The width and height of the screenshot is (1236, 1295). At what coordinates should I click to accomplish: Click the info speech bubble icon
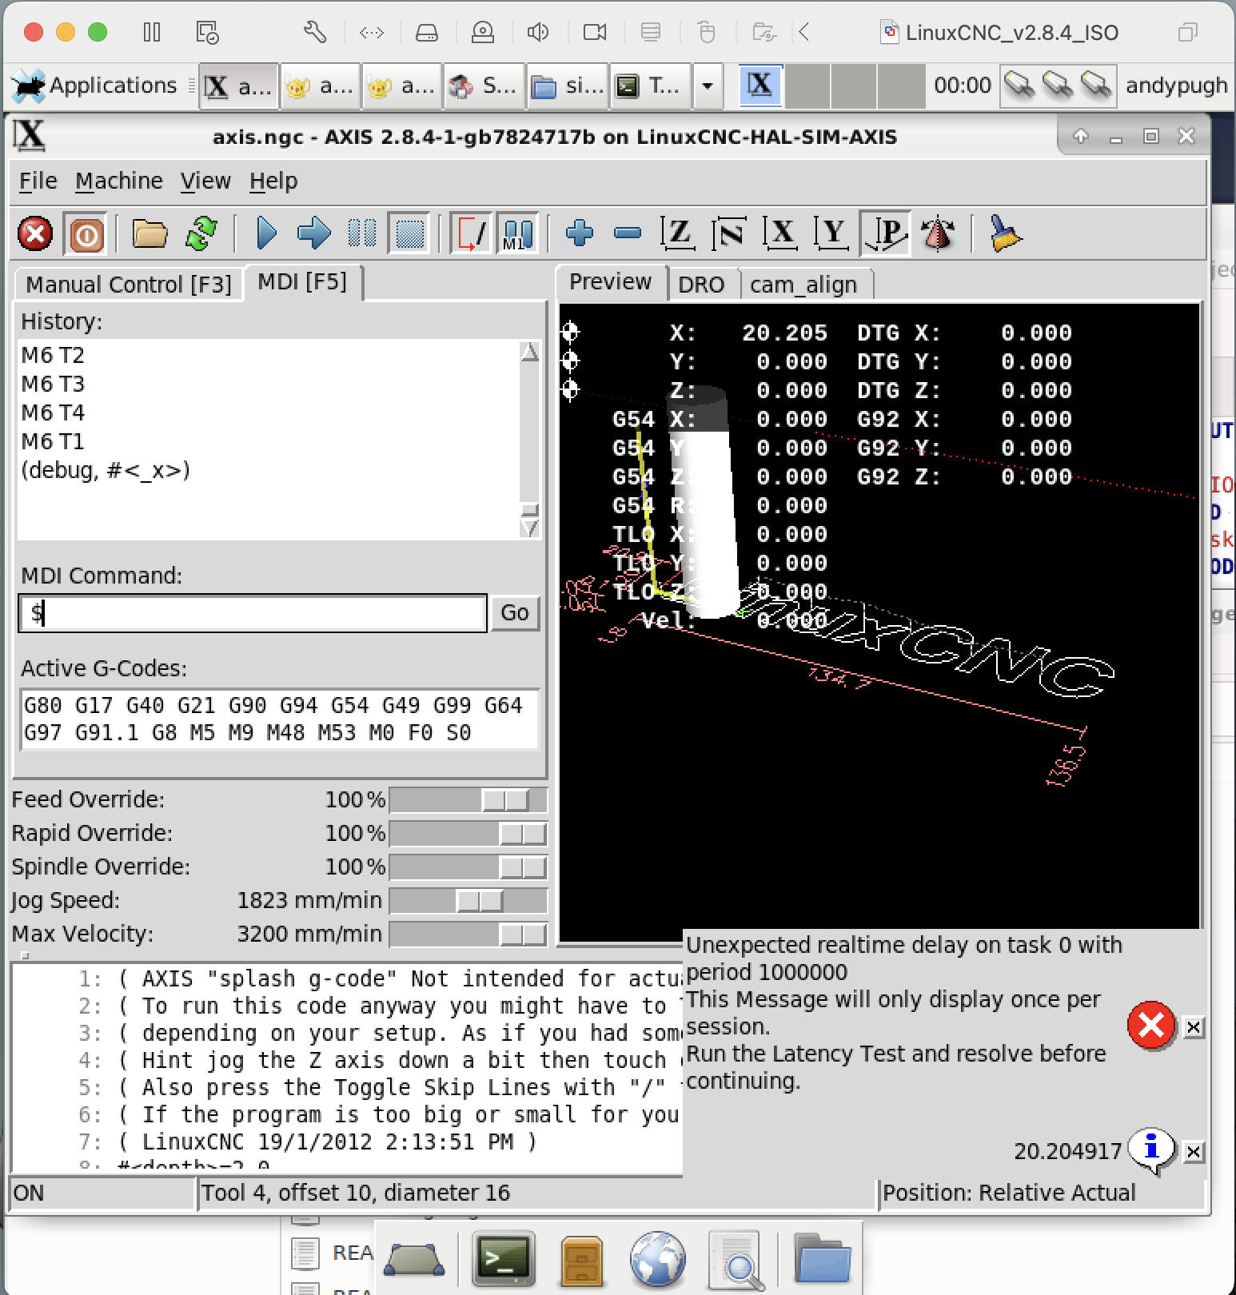(1152, 1151)
